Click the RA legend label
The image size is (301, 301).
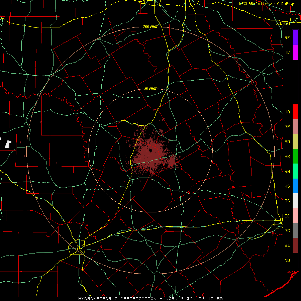(287, 172)
